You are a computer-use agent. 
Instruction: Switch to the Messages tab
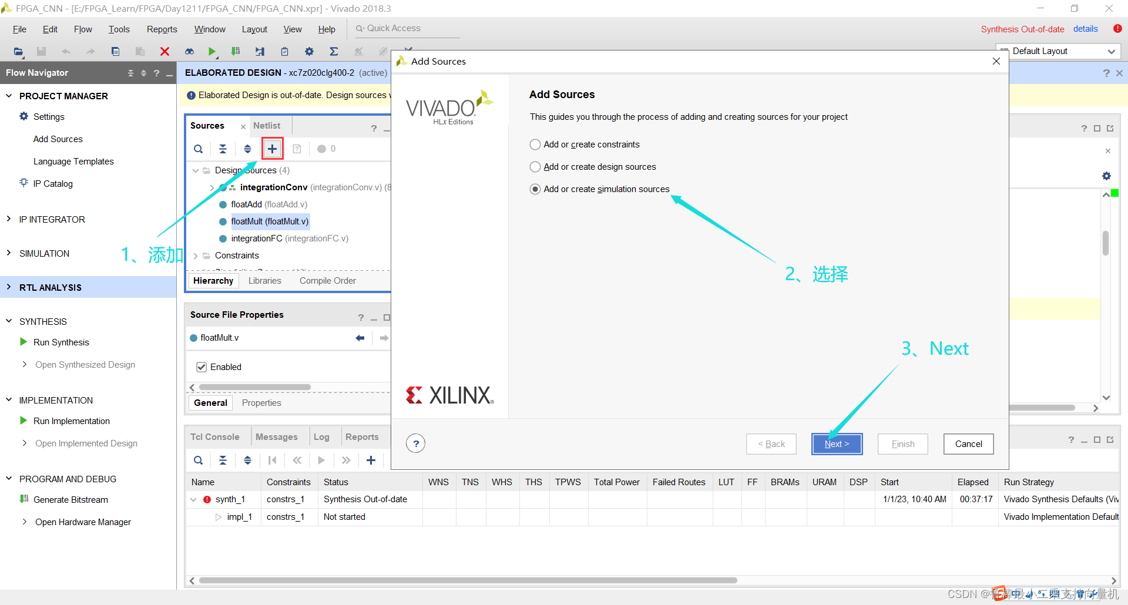tap(277, 437)
